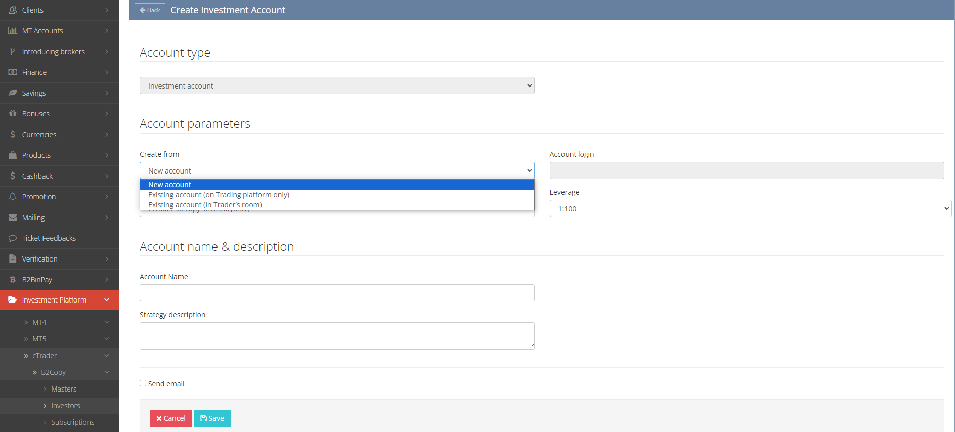The height and width of the screenshot is (432, 955).
Task: Click the Account Name input field
Action: tap(337, 293)
